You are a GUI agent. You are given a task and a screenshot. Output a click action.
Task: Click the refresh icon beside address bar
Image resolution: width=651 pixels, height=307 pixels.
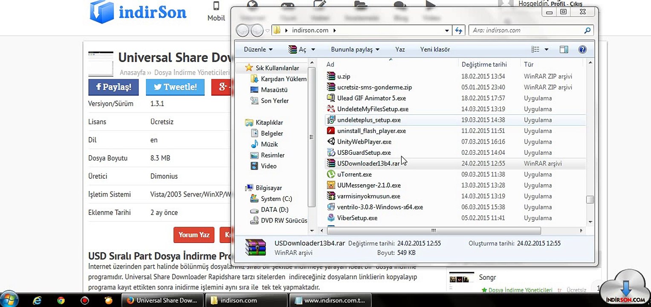[459, 30]
